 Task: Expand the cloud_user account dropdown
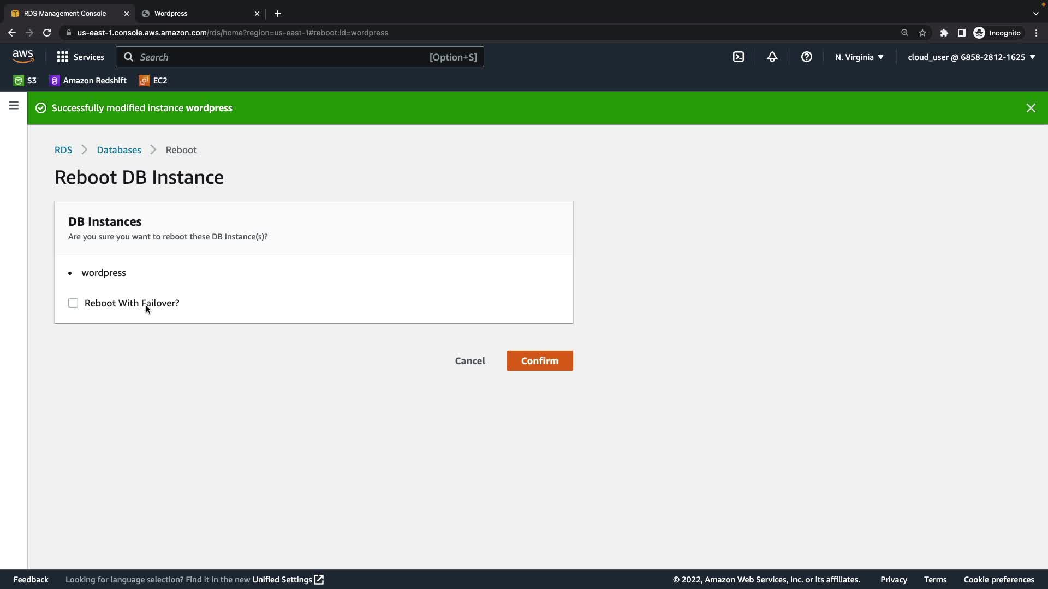point(971,57)
